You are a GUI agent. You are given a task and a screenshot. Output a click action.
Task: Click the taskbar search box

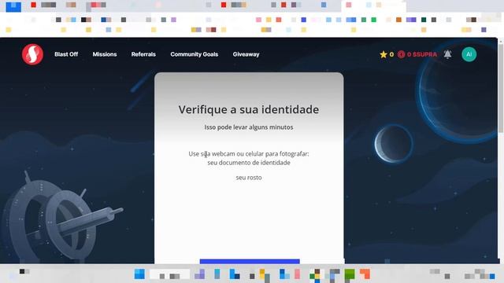pos(170,274)
